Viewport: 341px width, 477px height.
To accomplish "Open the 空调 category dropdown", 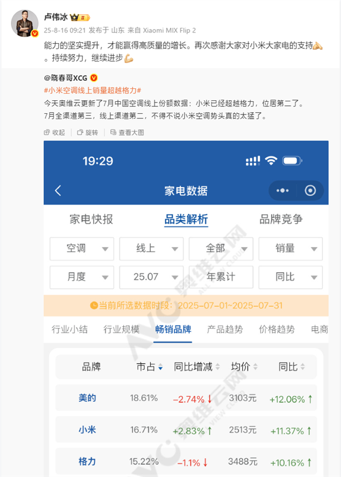I will click(x=82, y=249).
